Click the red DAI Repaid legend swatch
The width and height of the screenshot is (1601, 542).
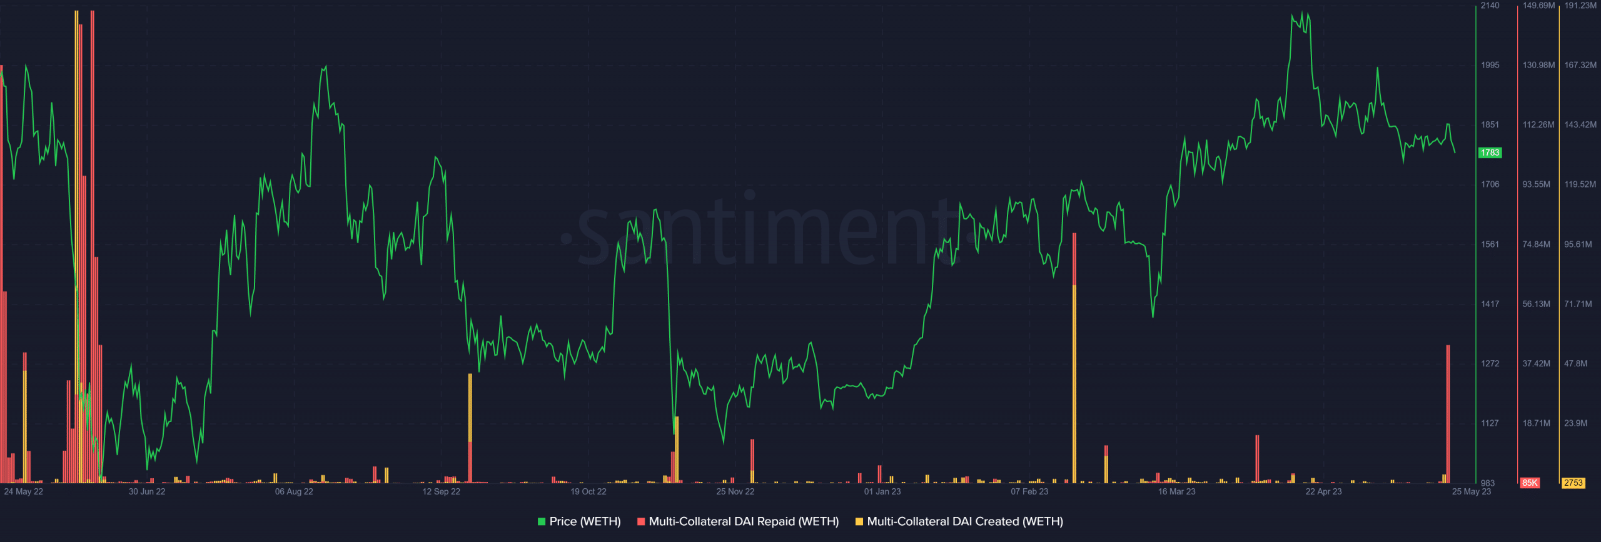pyautogui.click(x=641, y=521)
